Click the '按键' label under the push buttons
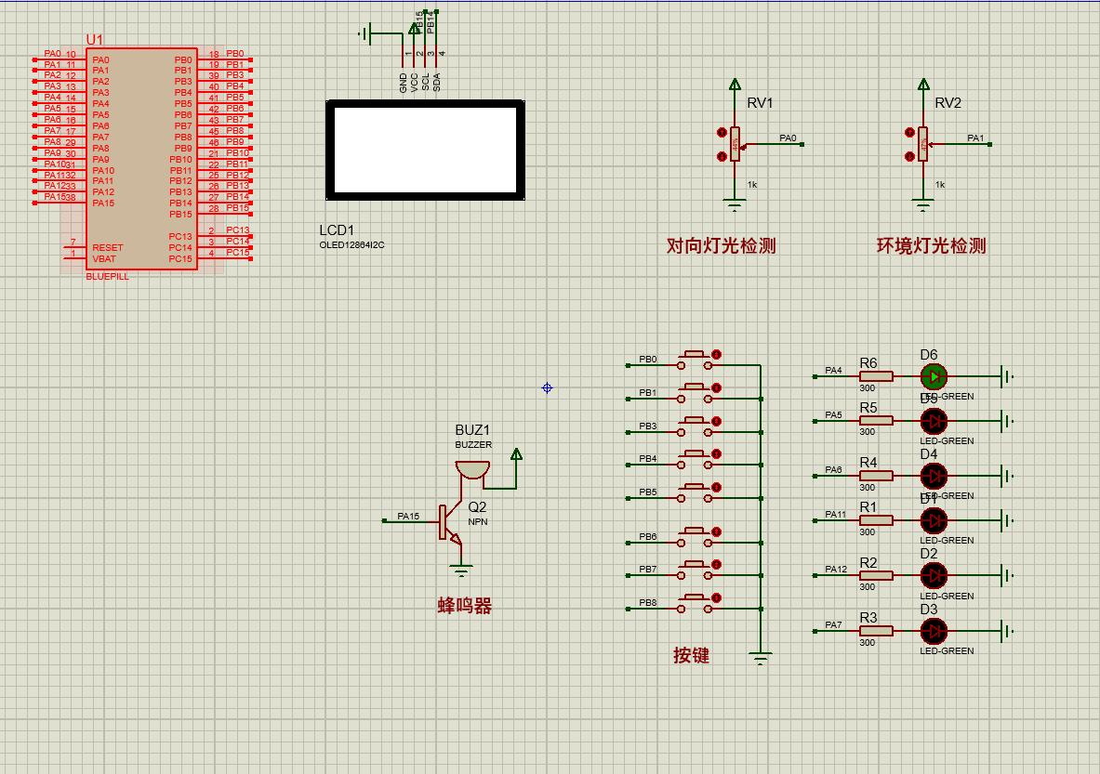 [x=692, y=655]
